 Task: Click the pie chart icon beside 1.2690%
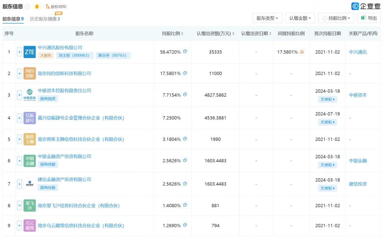(x=185, y=225)
